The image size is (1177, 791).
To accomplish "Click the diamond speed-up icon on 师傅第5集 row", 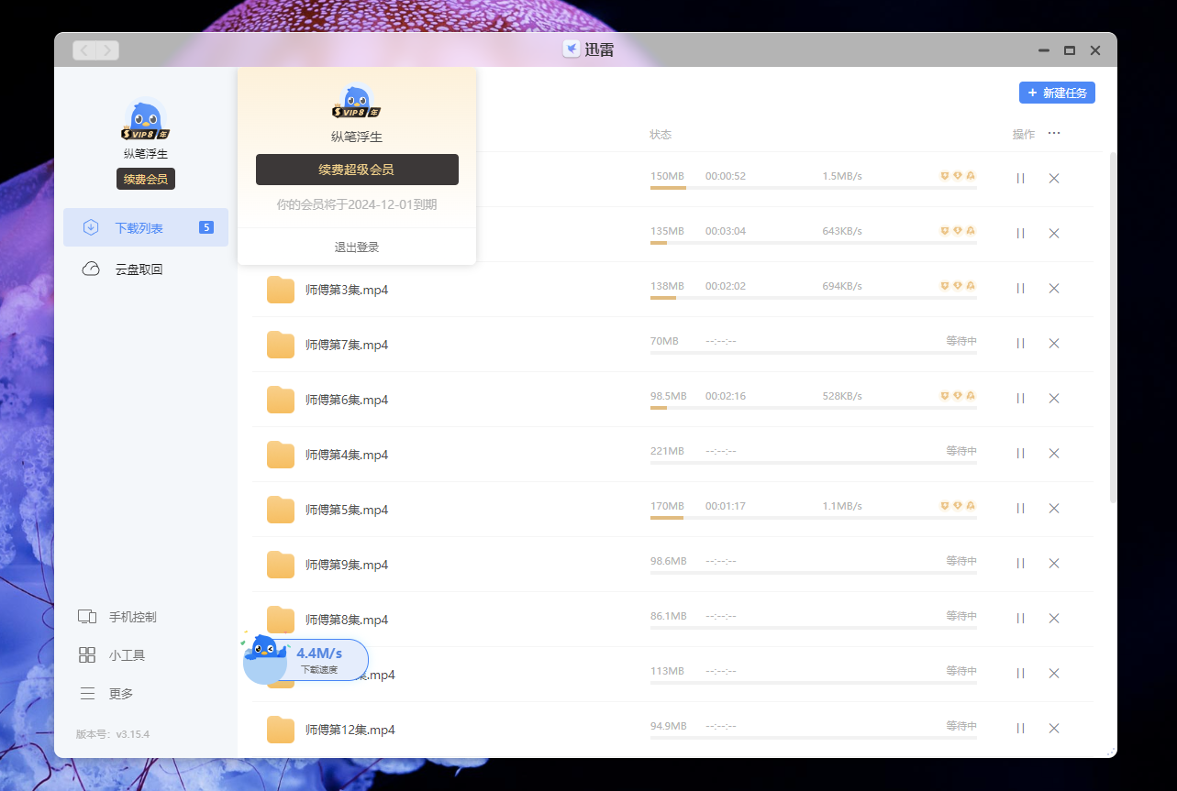I will coord(957,507).
